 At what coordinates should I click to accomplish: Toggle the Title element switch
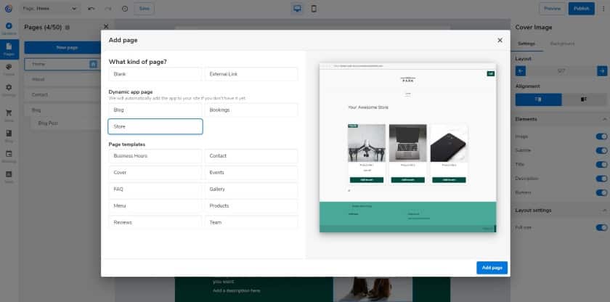click(601, 164)
